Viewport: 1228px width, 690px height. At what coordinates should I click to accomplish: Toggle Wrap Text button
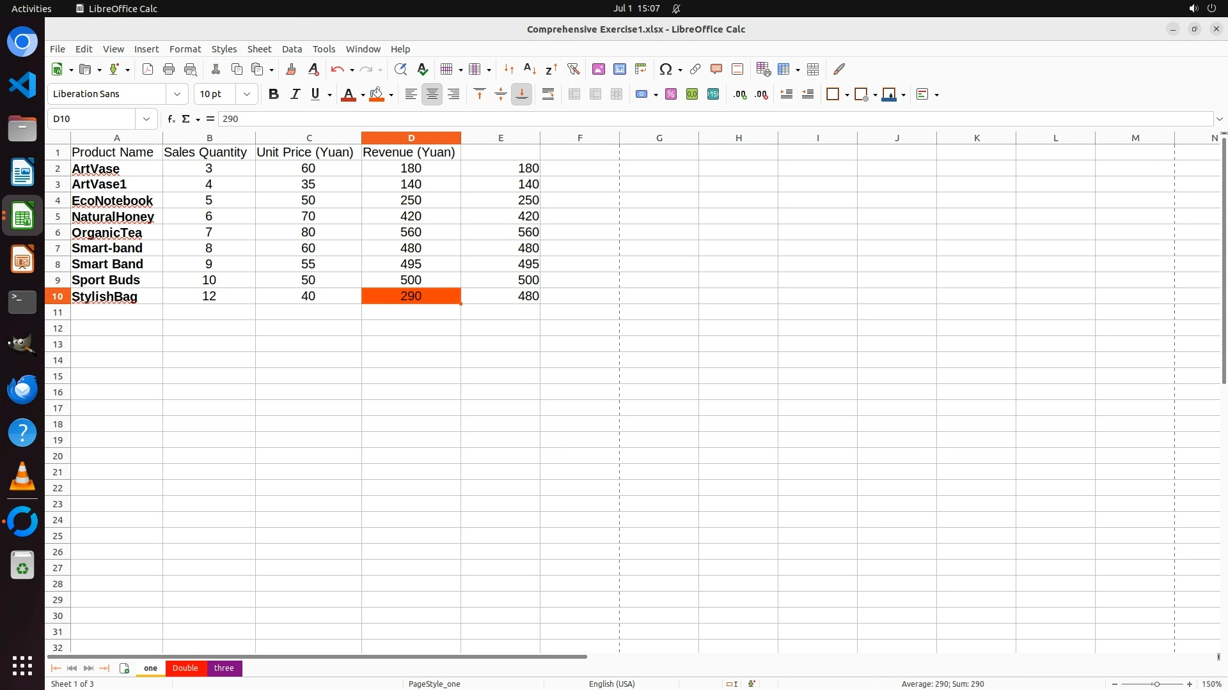548,95
